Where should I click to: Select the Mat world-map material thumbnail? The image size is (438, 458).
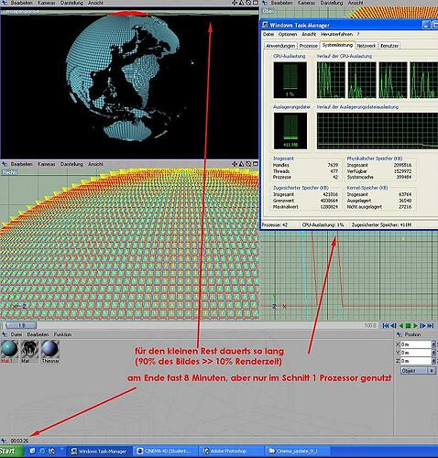[30, 349]
